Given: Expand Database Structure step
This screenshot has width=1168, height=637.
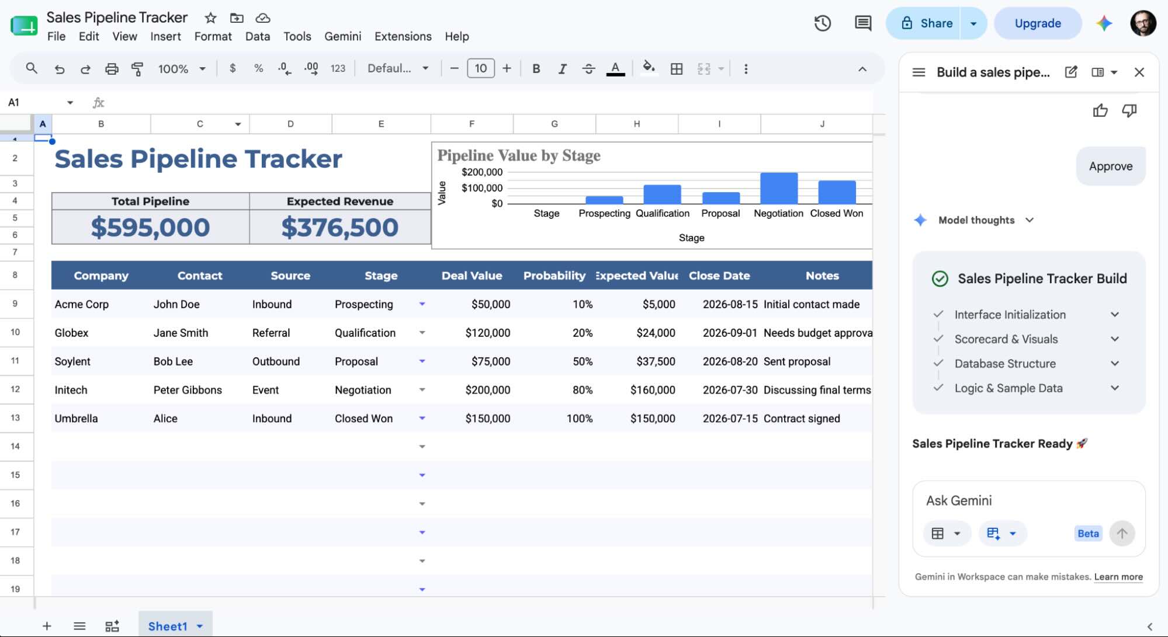Looking at the screenshot, I should pyautogui.click(x=1115, y=364).
